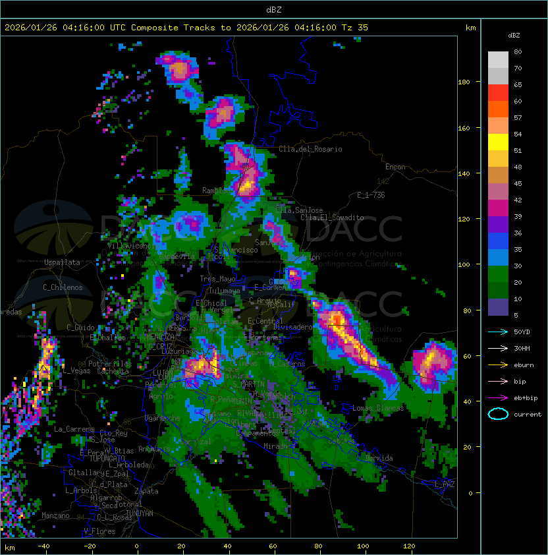548x555 pixels.
Task: Click the yellow eburn arrow symbol
Action: click(498, 365)
